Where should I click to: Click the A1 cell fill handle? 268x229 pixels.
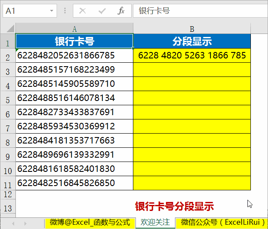coord(133,48)
